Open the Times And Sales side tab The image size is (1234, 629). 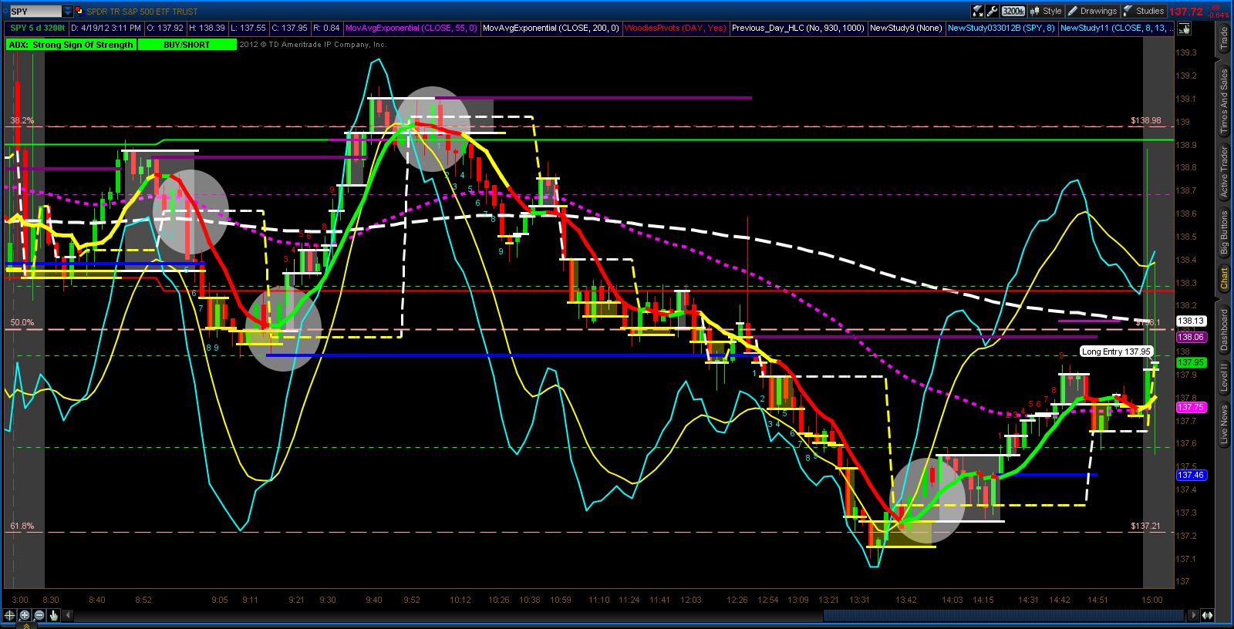pyautogui.click(x=1224, y=102)
